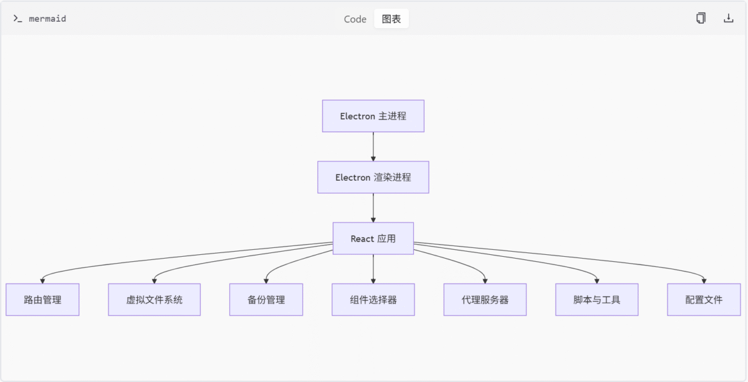Switch to the 图表 tab
Viewport: 748px width, 382px height.
pos(391,19)
